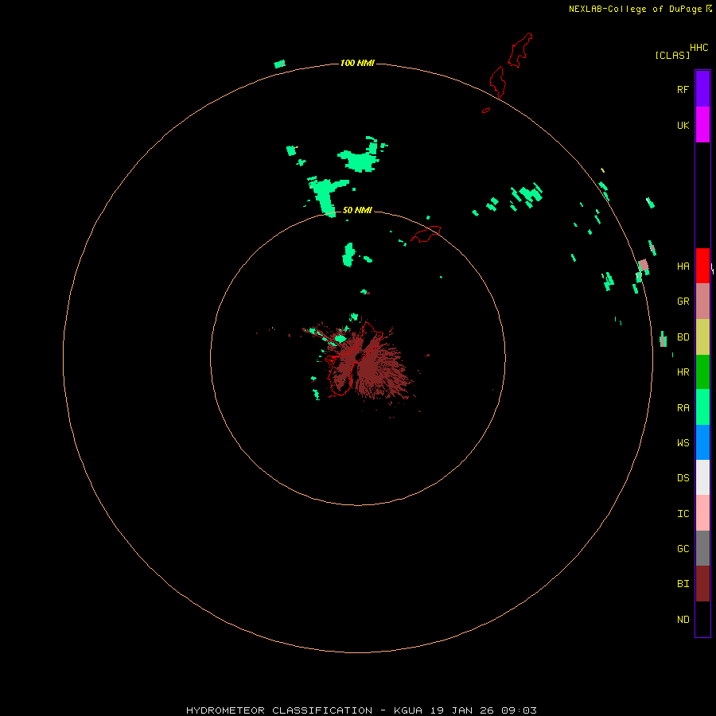The width and height of the screenshot is (716, 716).
Task: Click the BD legend label
Action: pyautogui.click(x=683, y=337)
